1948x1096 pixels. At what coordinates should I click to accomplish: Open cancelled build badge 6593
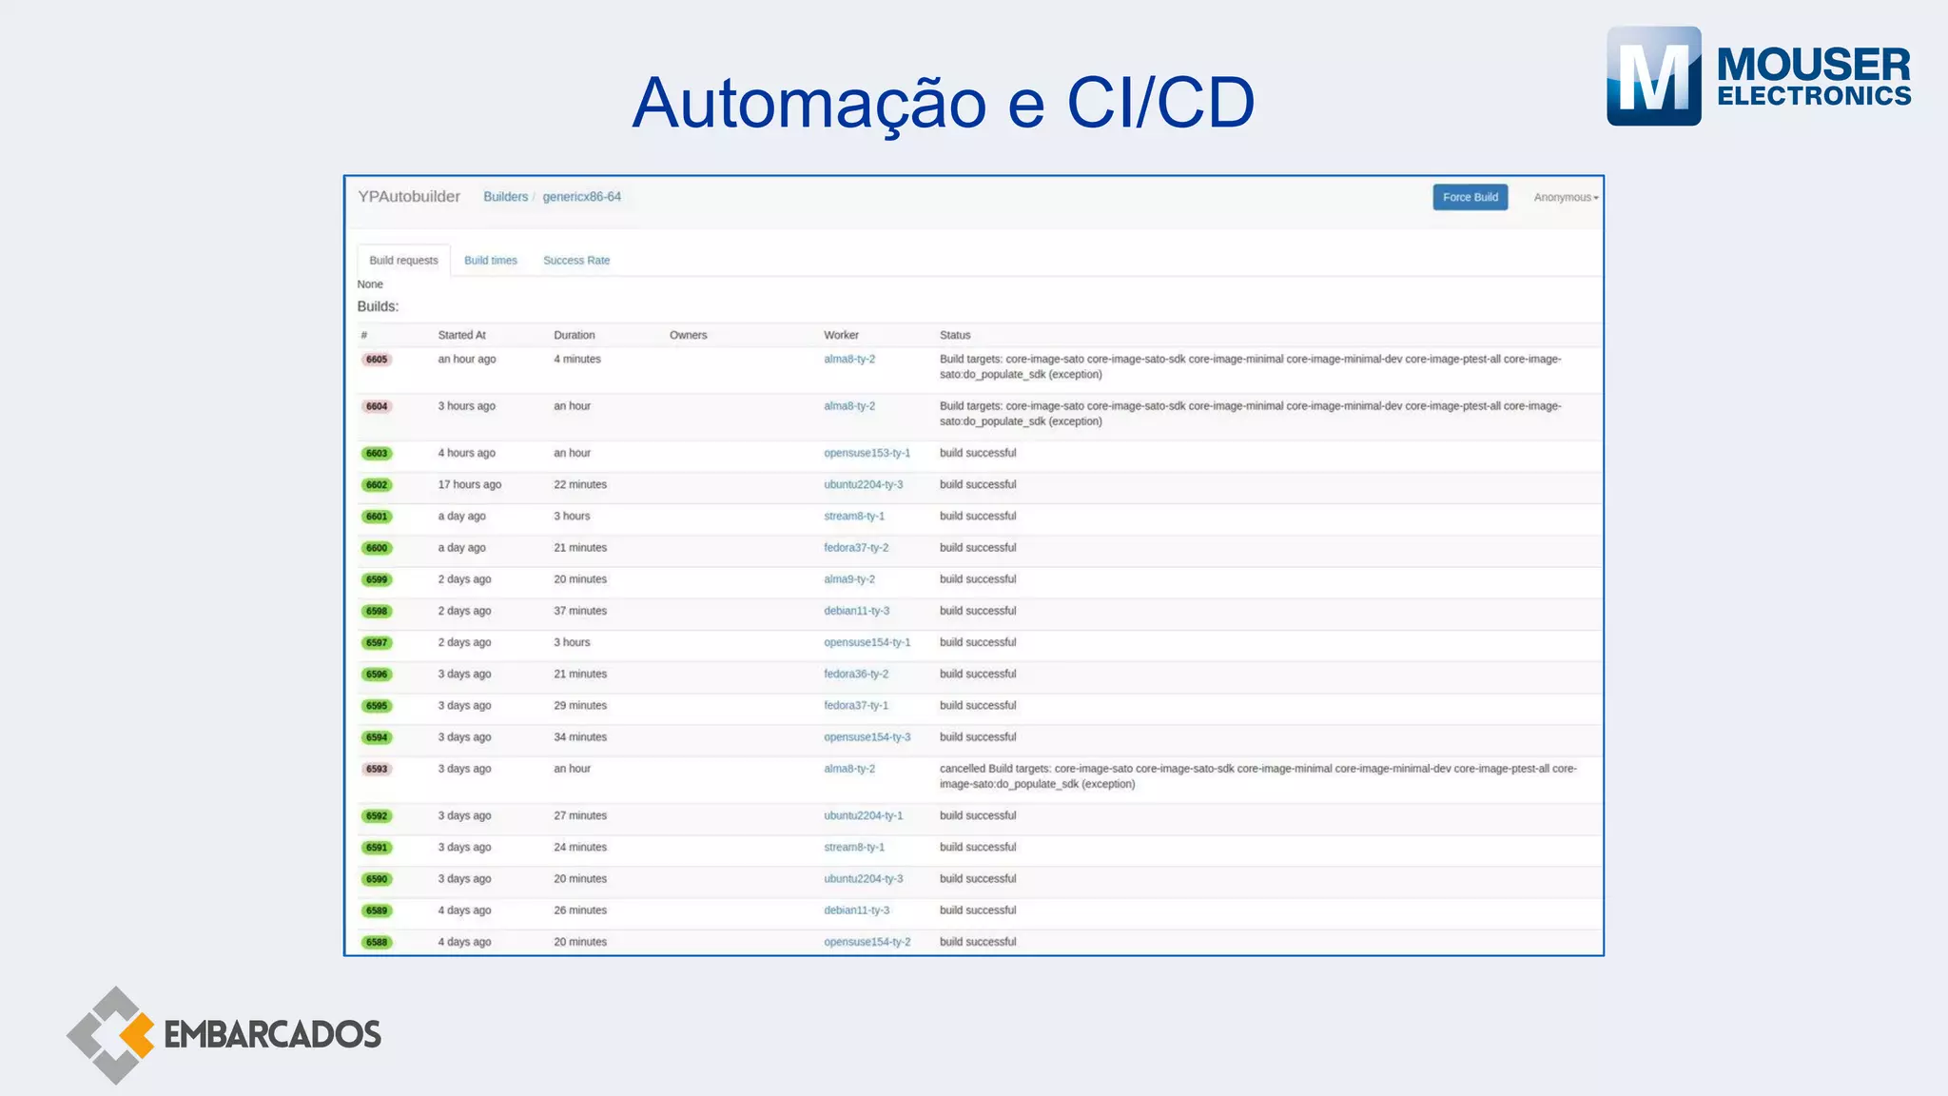pyautogui.click(x=377, y=769)
